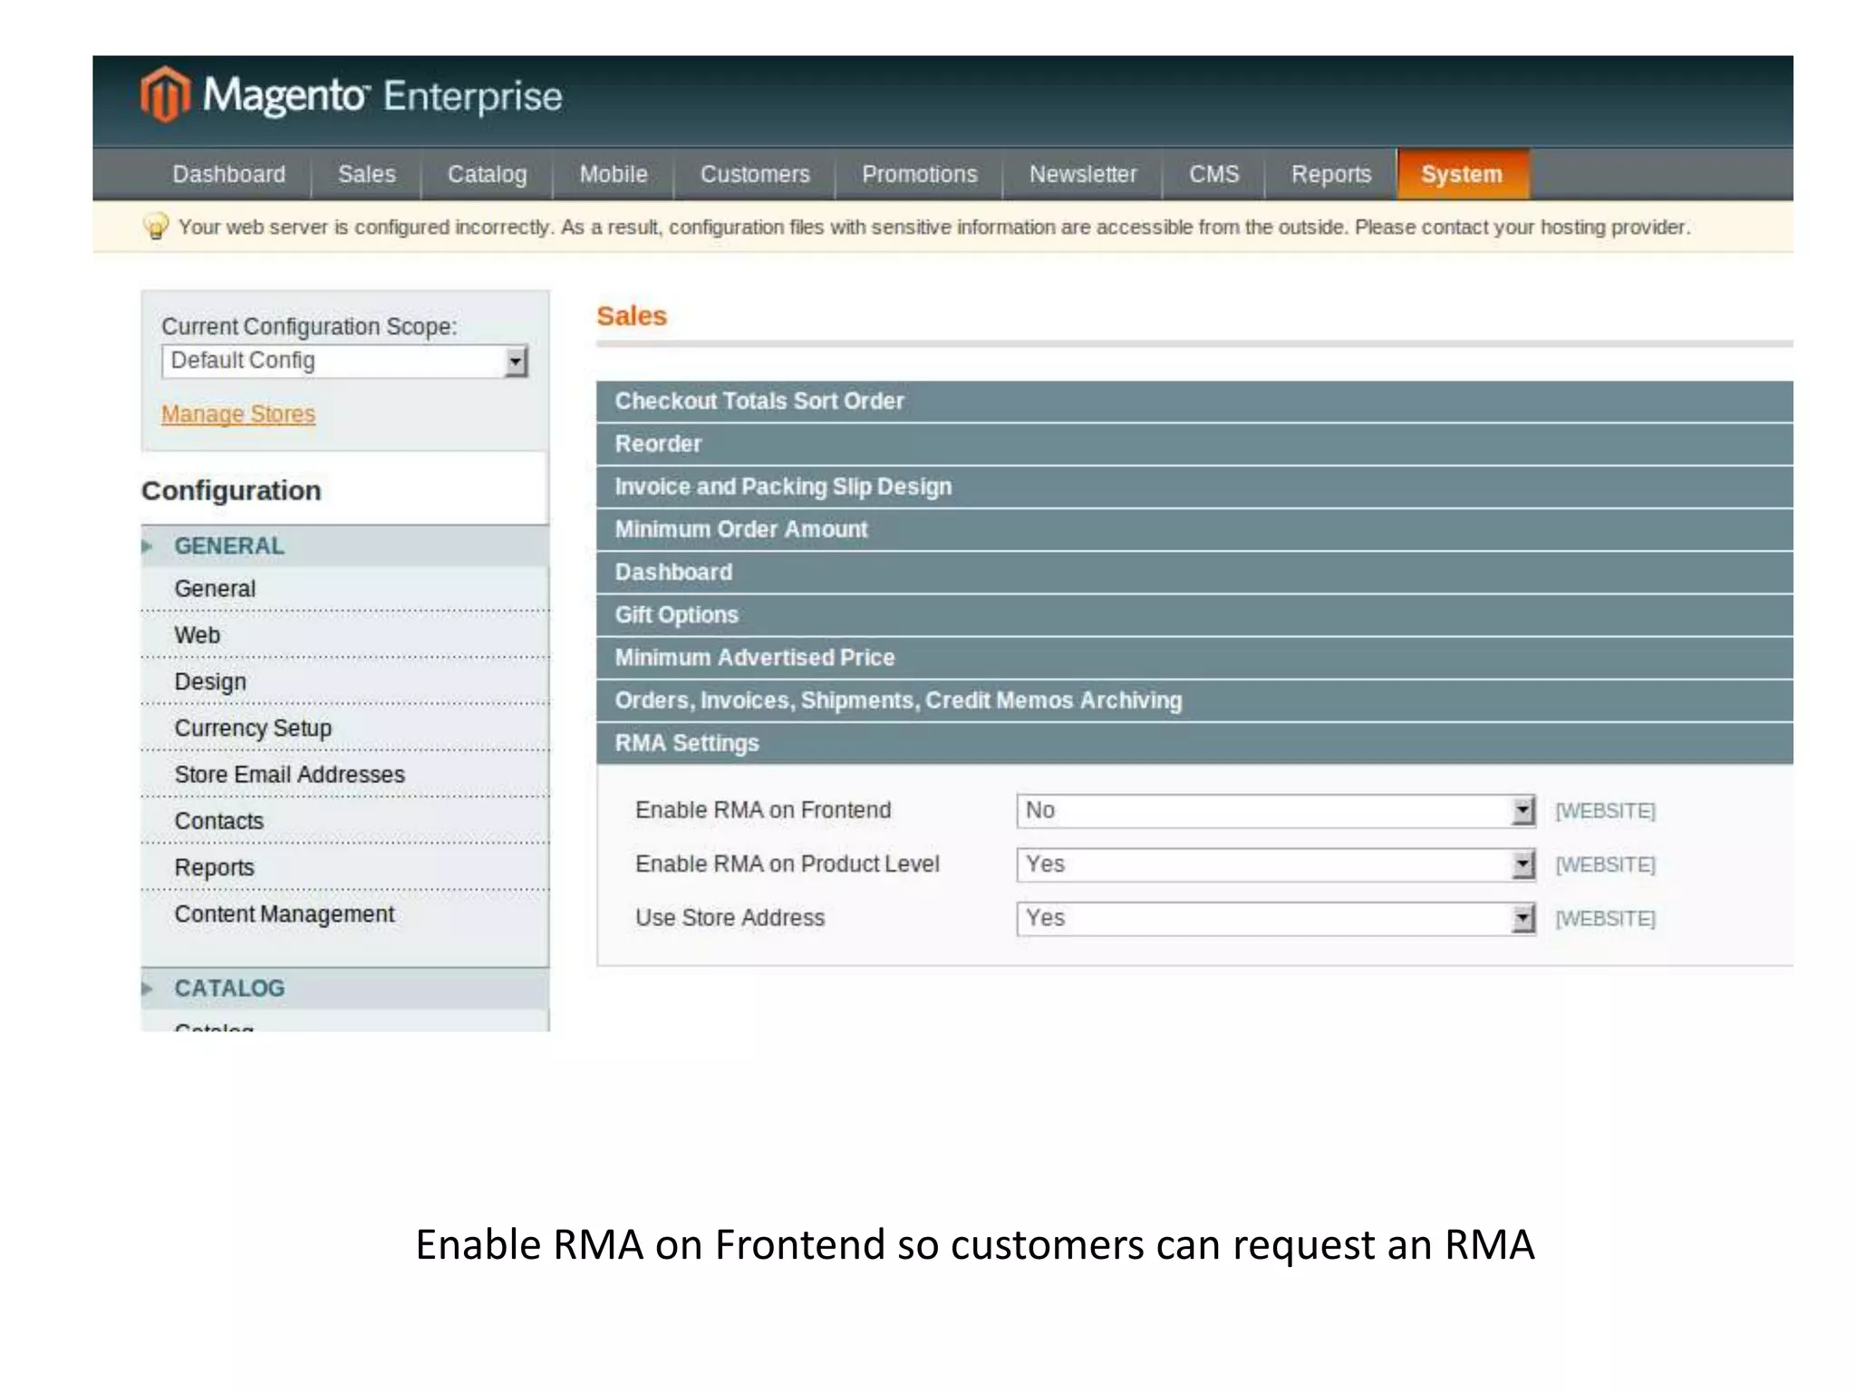Open the CMS menu
The height and width of the screenshot is (1392, 1856).
pos(1213,174)
